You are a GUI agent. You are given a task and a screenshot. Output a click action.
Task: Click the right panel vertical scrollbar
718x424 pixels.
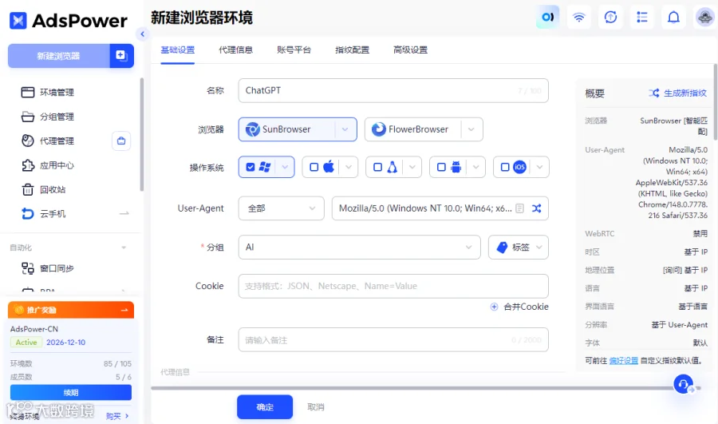pos(716,101)
